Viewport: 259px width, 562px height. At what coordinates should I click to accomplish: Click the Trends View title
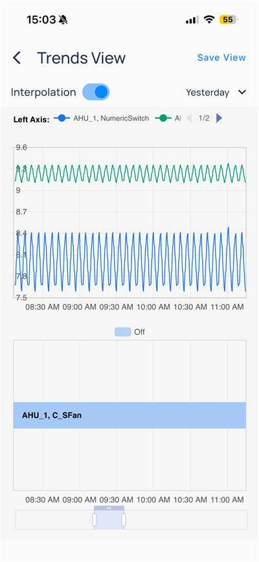click(82, 58)
